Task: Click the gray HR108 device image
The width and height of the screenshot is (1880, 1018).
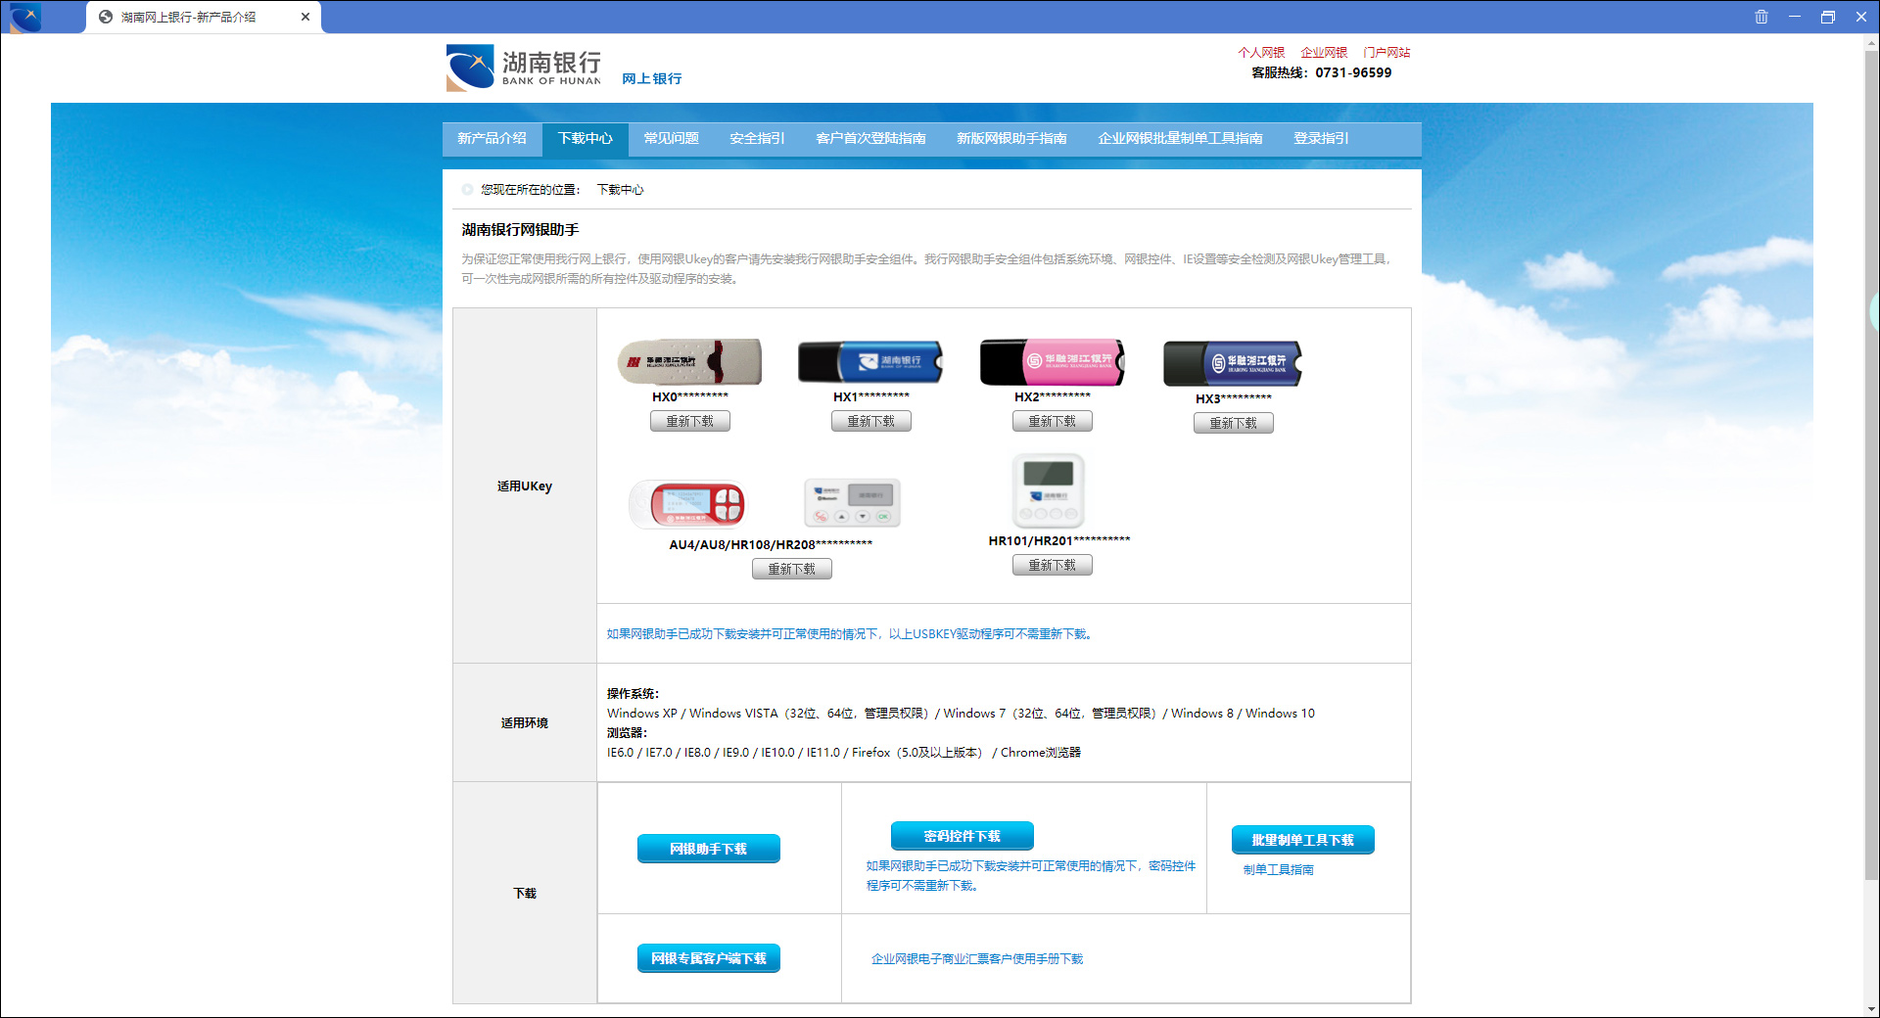Action: click(x=852, y=503)
